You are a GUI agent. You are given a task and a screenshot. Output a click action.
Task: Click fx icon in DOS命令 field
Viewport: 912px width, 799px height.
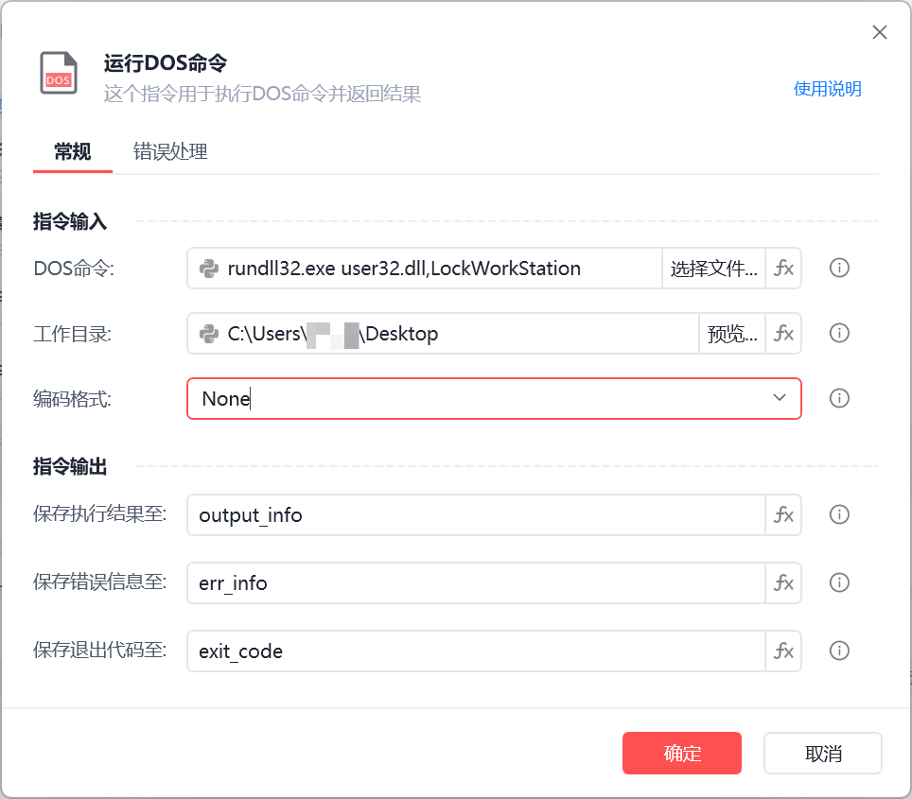[783, 269]
